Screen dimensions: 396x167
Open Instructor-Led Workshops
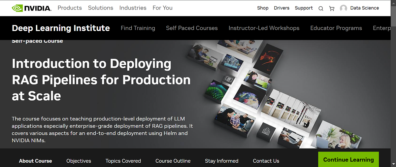[264, 28]
